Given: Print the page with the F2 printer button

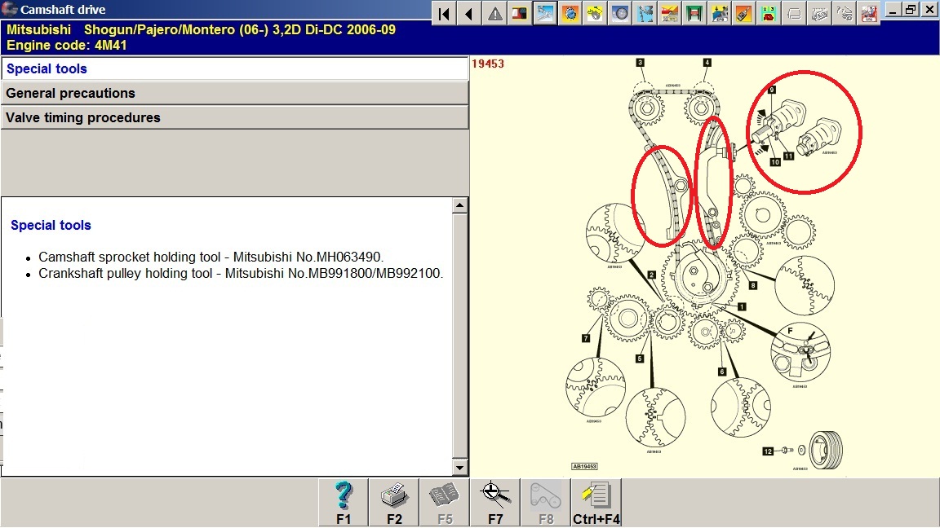Looking at the screenshot, I should [394, 502].
